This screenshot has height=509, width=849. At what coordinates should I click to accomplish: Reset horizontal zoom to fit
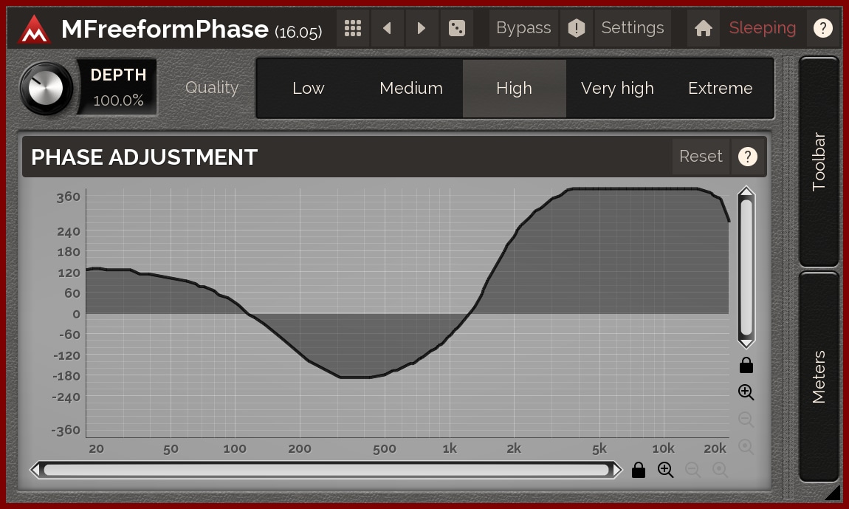[x=720, y=470]
